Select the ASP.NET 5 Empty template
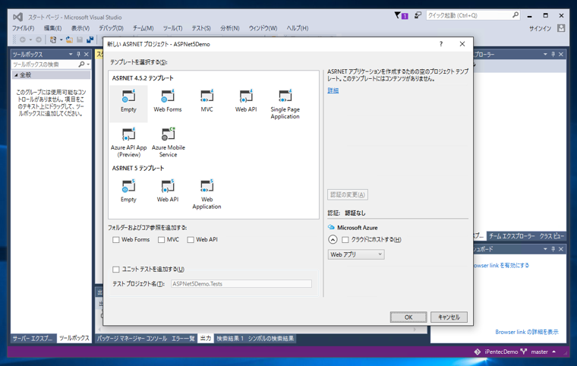577x366 pixels. [128, 191]
